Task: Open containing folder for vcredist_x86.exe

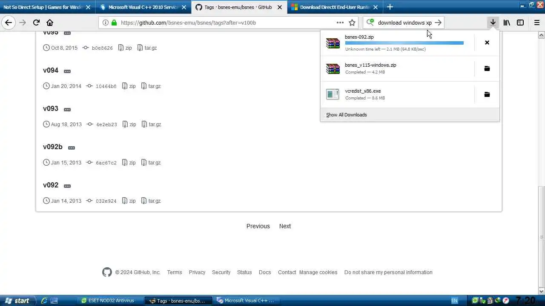Action: 487,94
